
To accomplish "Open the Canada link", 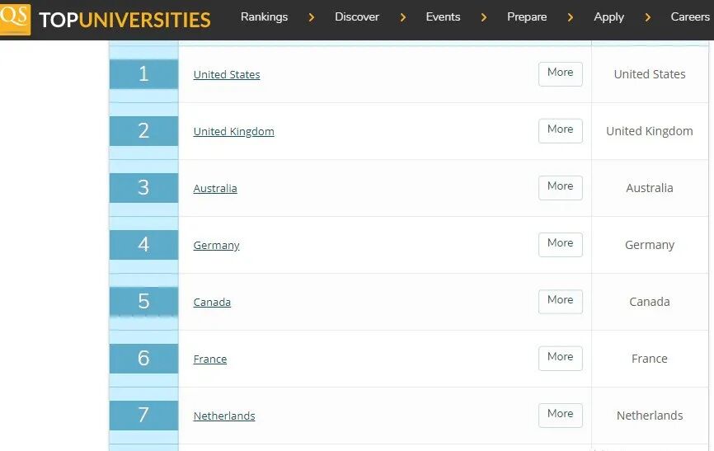I will (212, 303).
